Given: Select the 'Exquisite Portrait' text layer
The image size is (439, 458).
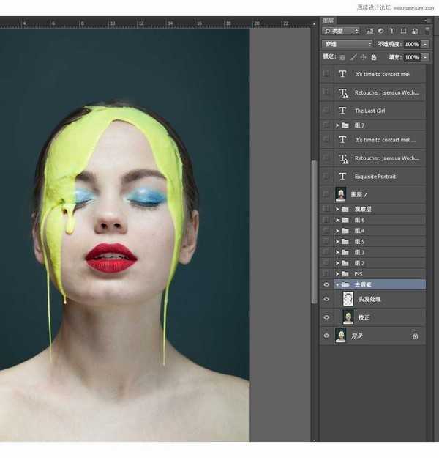Looking at the screenshot, I should [x=375, y=177].
